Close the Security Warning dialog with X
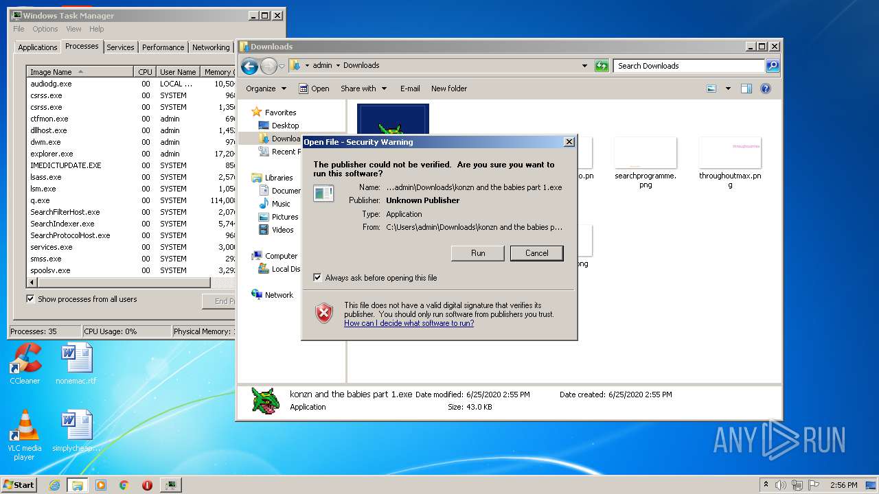 pos(569,142)
